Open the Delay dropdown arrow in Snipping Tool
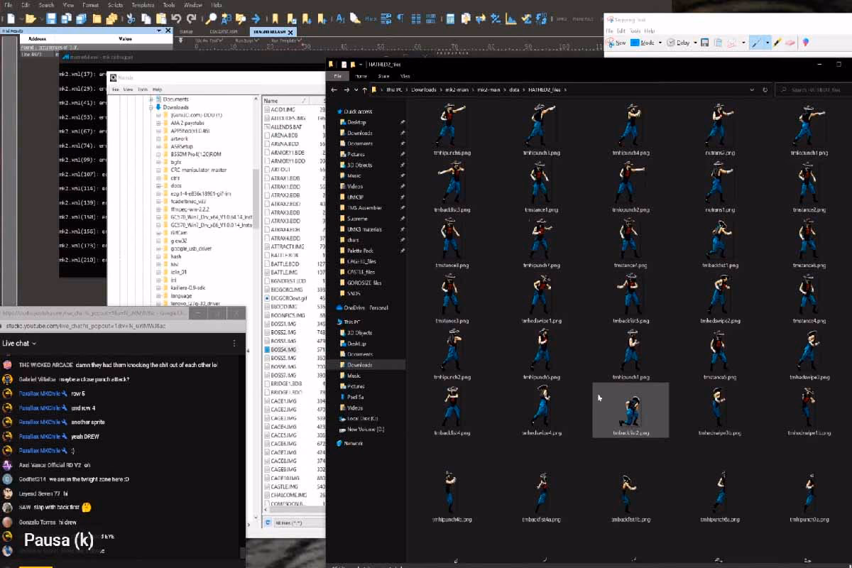This screenshot has height=568, width=852. (x=695, y=43)
